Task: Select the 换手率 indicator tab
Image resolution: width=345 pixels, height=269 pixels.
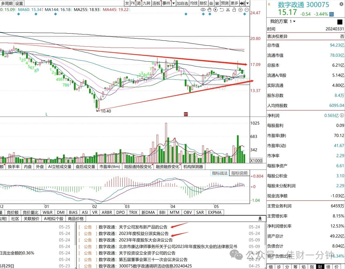Action: (x=14, y=167)
